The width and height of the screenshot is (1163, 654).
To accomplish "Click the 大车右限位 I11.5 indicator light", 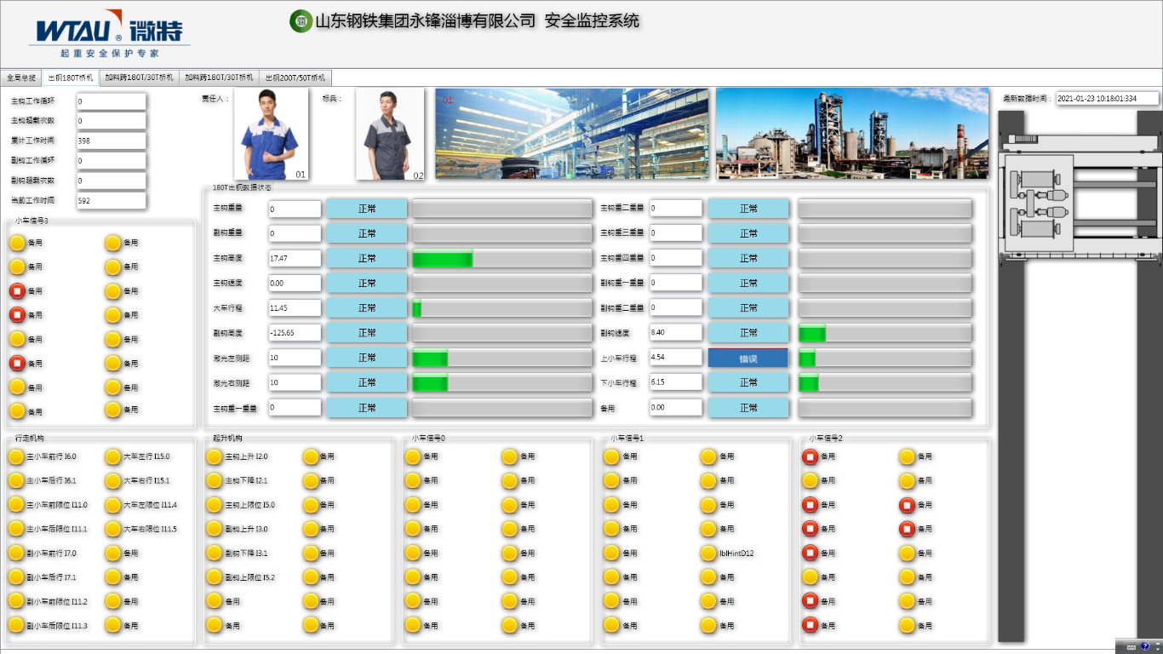I will (x=112, y=530).
